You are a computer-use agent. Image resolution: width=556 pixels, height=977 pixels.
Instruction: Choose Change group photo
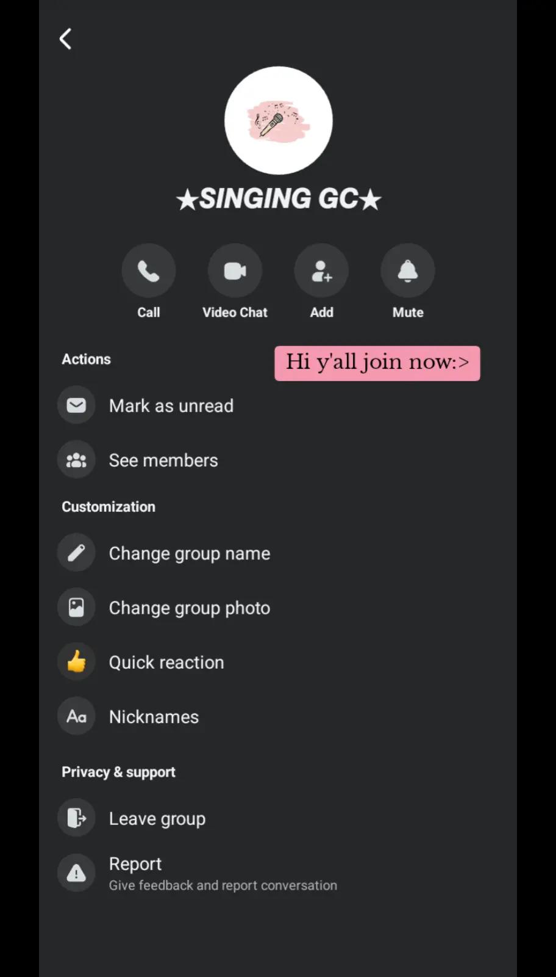pyautogui.click(x=190, y=608)
